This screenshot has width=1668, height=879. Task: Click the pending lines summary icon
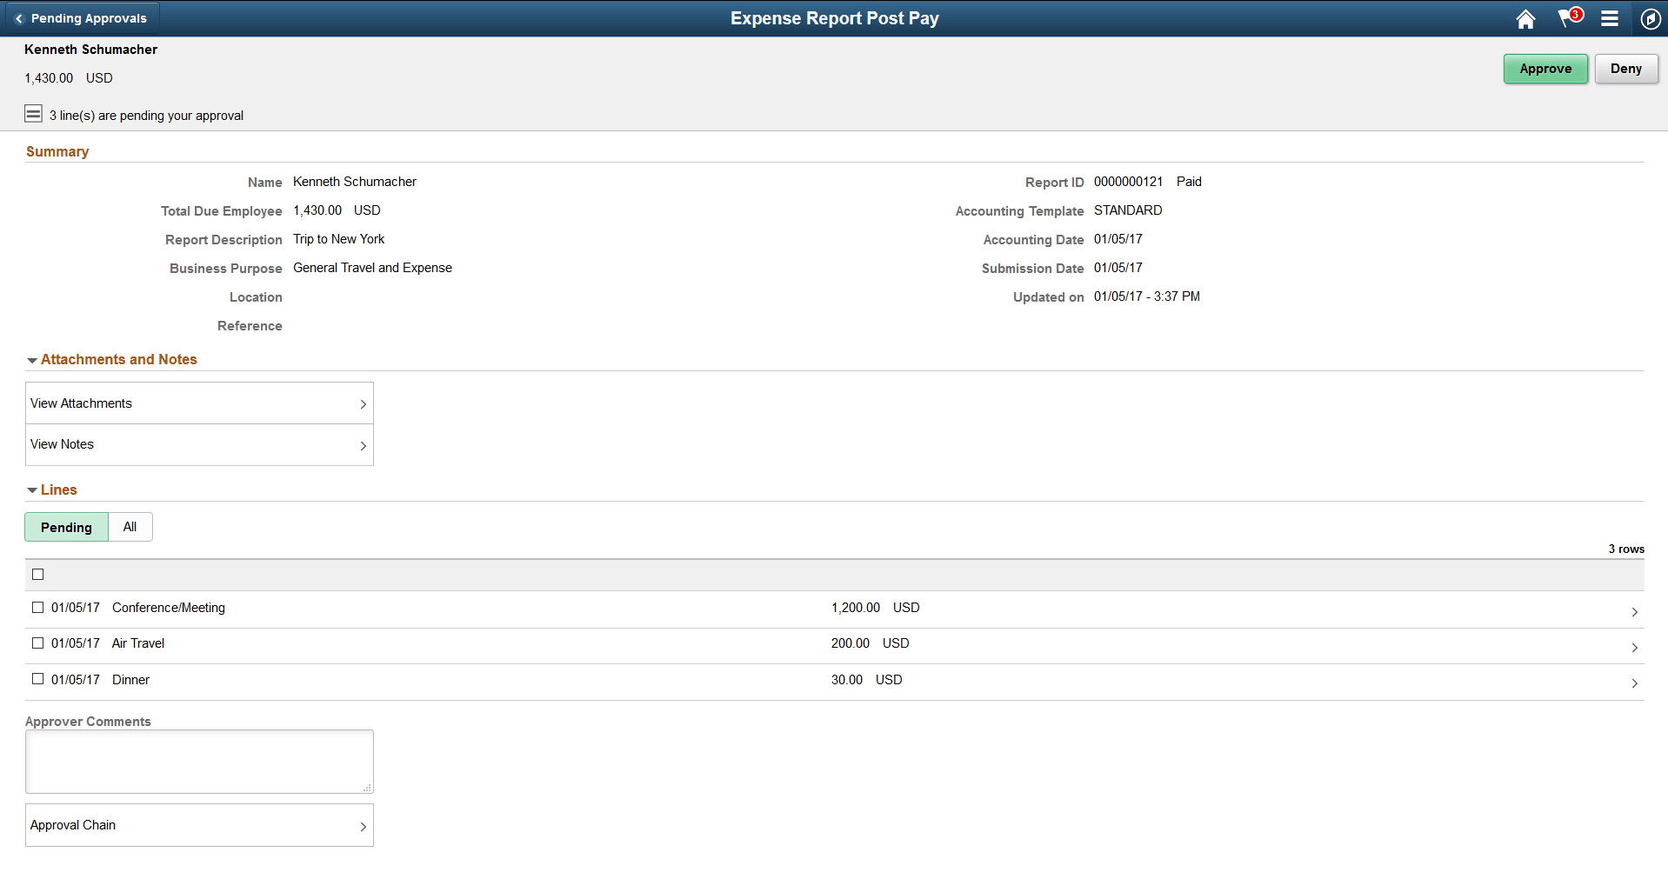click(33, 113)
